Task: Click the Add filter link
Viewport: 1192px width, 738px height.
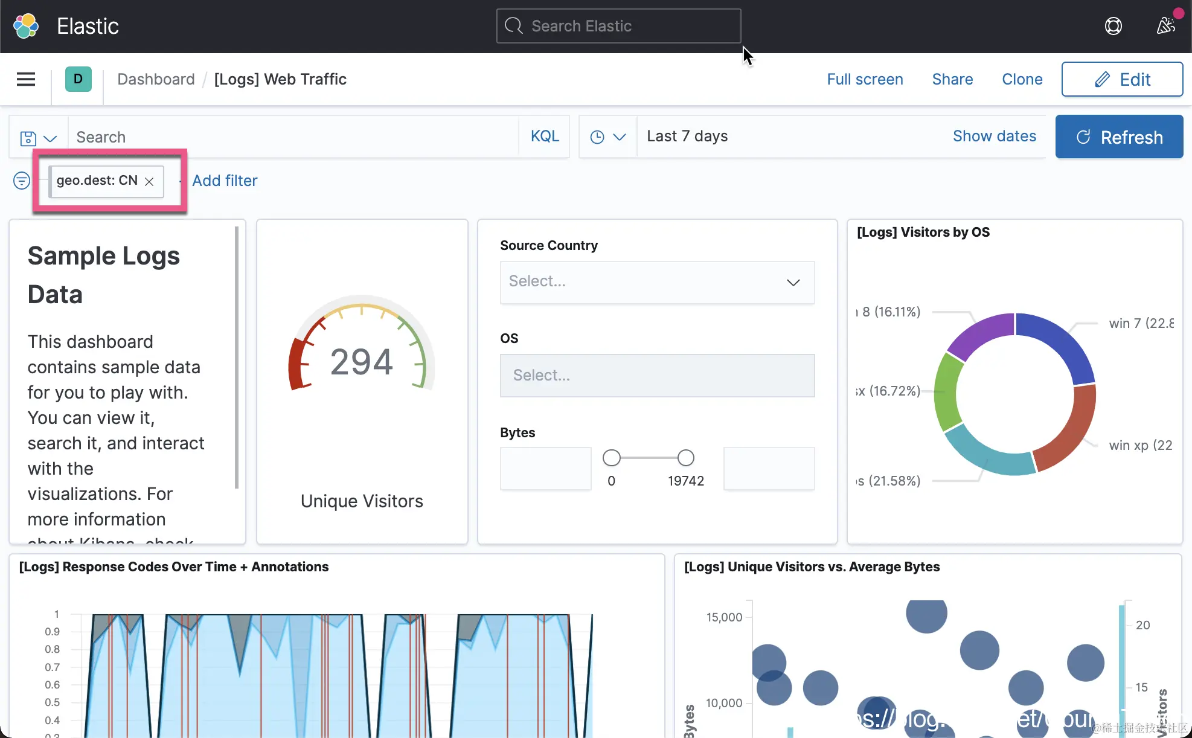Action: coord(225,181)
